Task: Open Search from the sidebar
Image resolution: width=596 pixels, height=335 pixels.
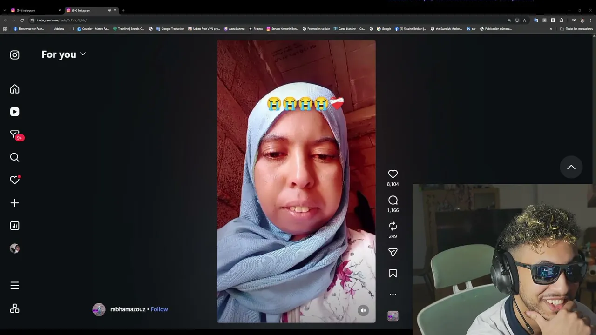Action: pyautogui.click(x=14, y=157)
